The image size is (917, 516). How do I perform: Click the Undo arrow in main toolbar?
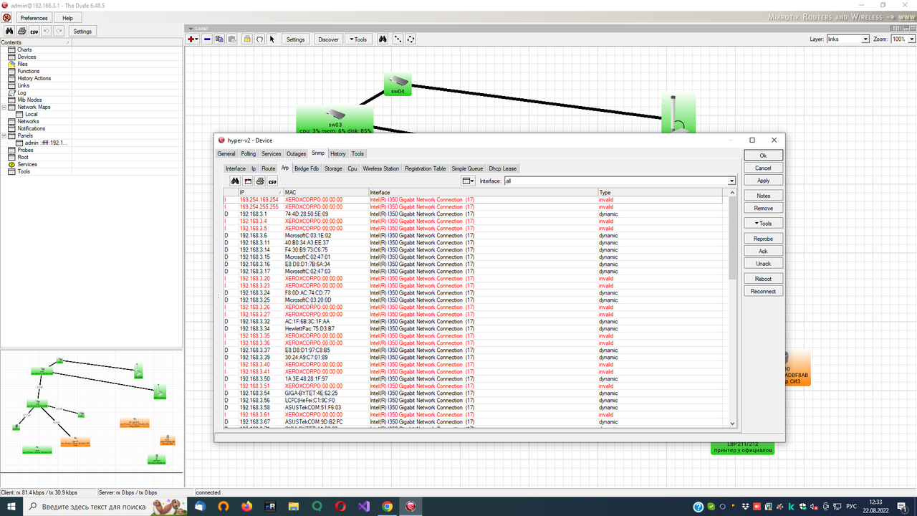(x=47, y=32)
